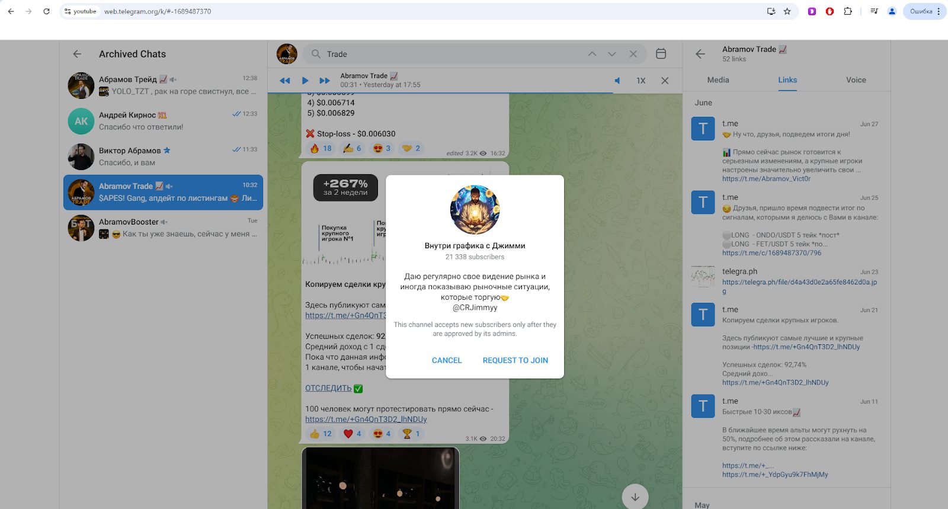Screen dimensions: 948x509
Task: Open t.me/c/1689487370/796 link
Action: pos(771,252)
